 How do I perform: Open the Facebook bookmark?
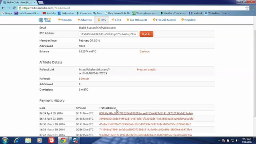(196, 13)
